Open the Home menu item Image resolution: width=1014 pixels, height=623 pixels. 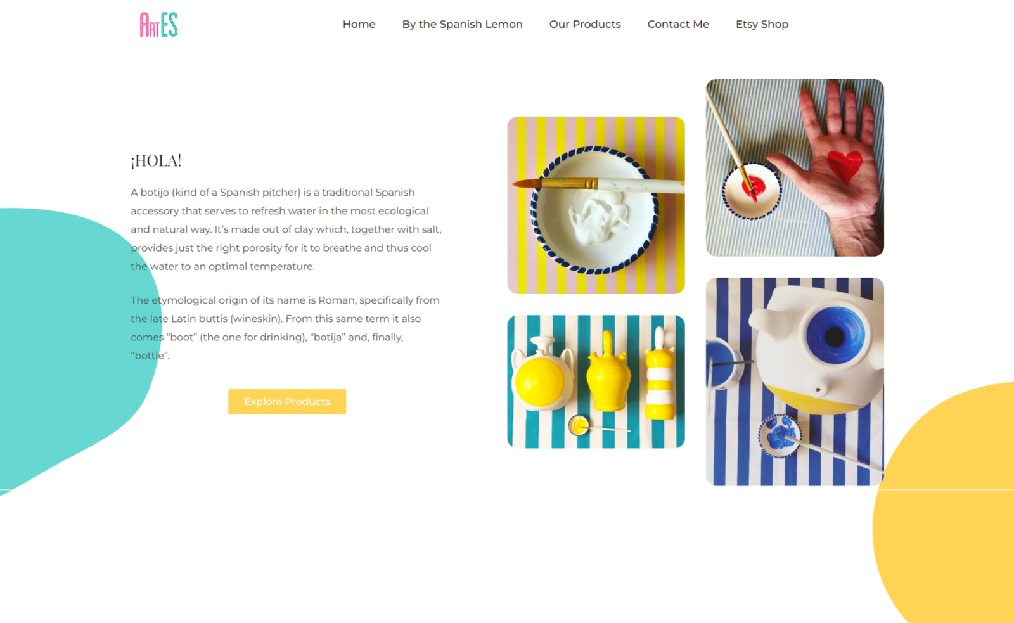pos(359,24)
